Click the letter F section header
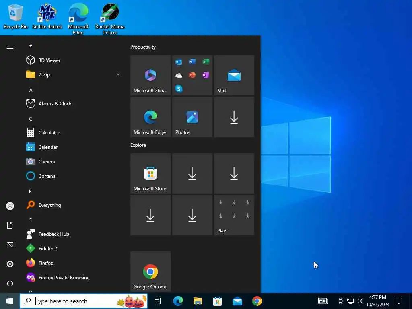The image size is (412, 309). pos(31,220)
